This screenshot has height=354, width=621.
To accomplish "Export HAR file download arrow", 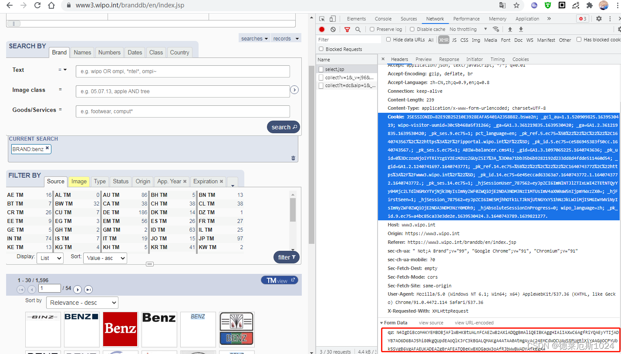I will 521,29.
